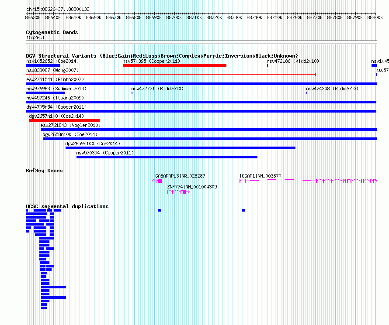Open the DGV Structural Variants track title
Viewport: 389px width, 325px height.
(162, 56)
